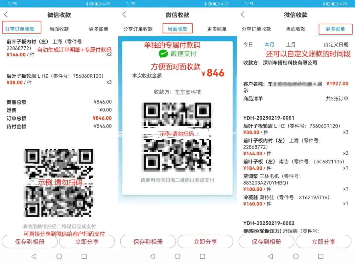Filter bills by 上月
The width and height of the screenshot is (355, 263).
[291, 44]
